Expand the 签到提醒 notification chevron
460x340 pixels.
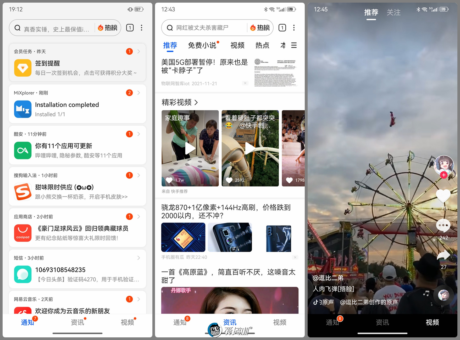pyautogui.click(x=138, y=51)
